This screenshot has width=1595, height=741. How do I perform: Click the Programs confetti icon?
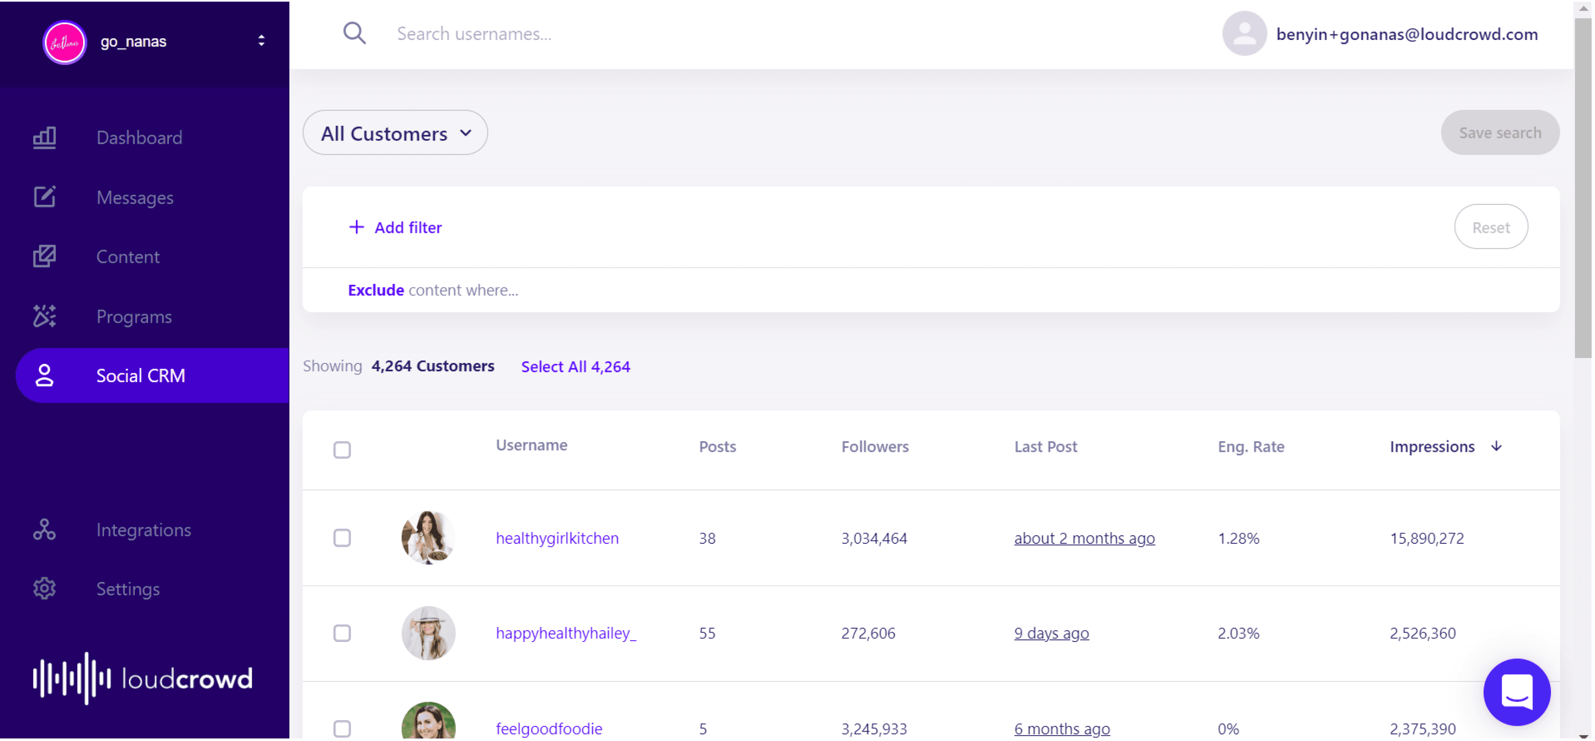pyautogui.click(x=44, y=316)
